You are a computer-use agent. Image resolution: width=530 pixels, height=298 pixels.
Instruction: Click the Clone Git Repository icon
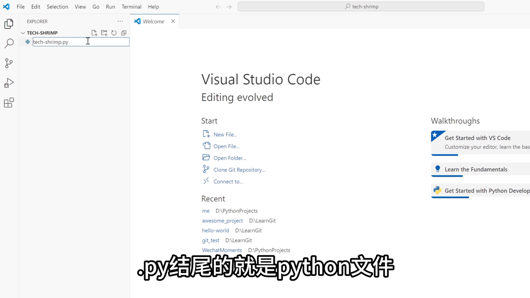click(x=206, y=169)
